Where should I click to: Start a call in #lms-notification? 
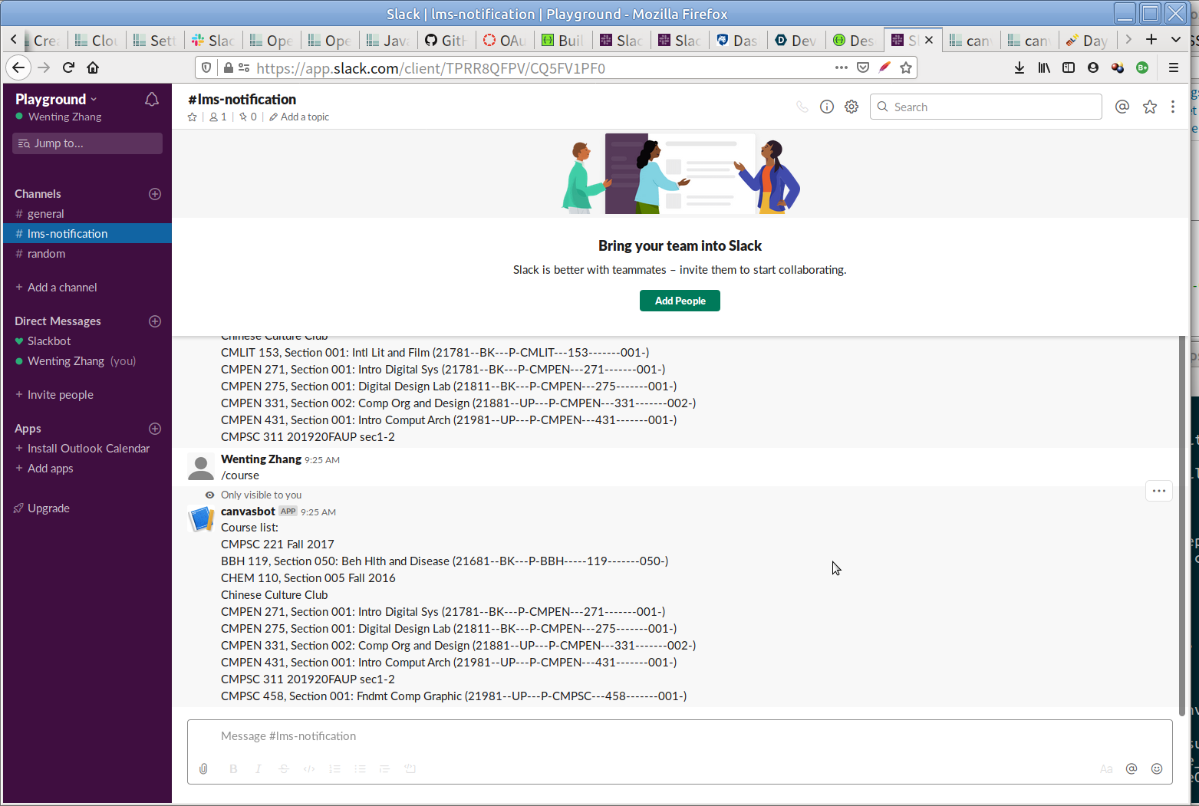click(802, 107)
